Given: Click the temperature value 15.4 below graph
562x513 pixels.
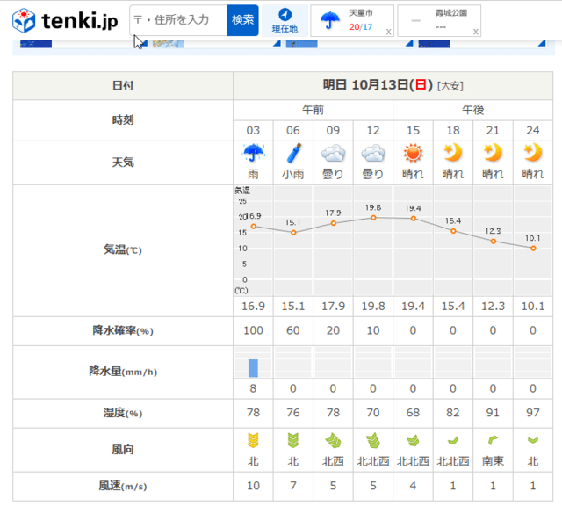Looking at the screenshot, I should click(453, 307).
